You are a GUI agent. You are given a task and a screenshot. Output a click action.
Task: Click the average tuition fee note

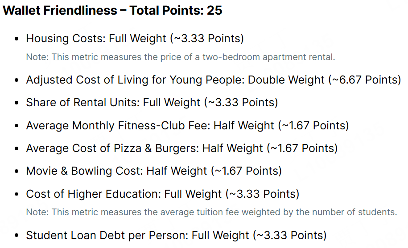pyautogui.click(x=211, y=212)
